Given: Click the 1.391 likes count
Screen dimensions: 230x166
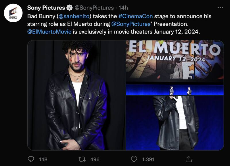Looking at the screenshot, I should pyautogui.click(x=148, y=159).
